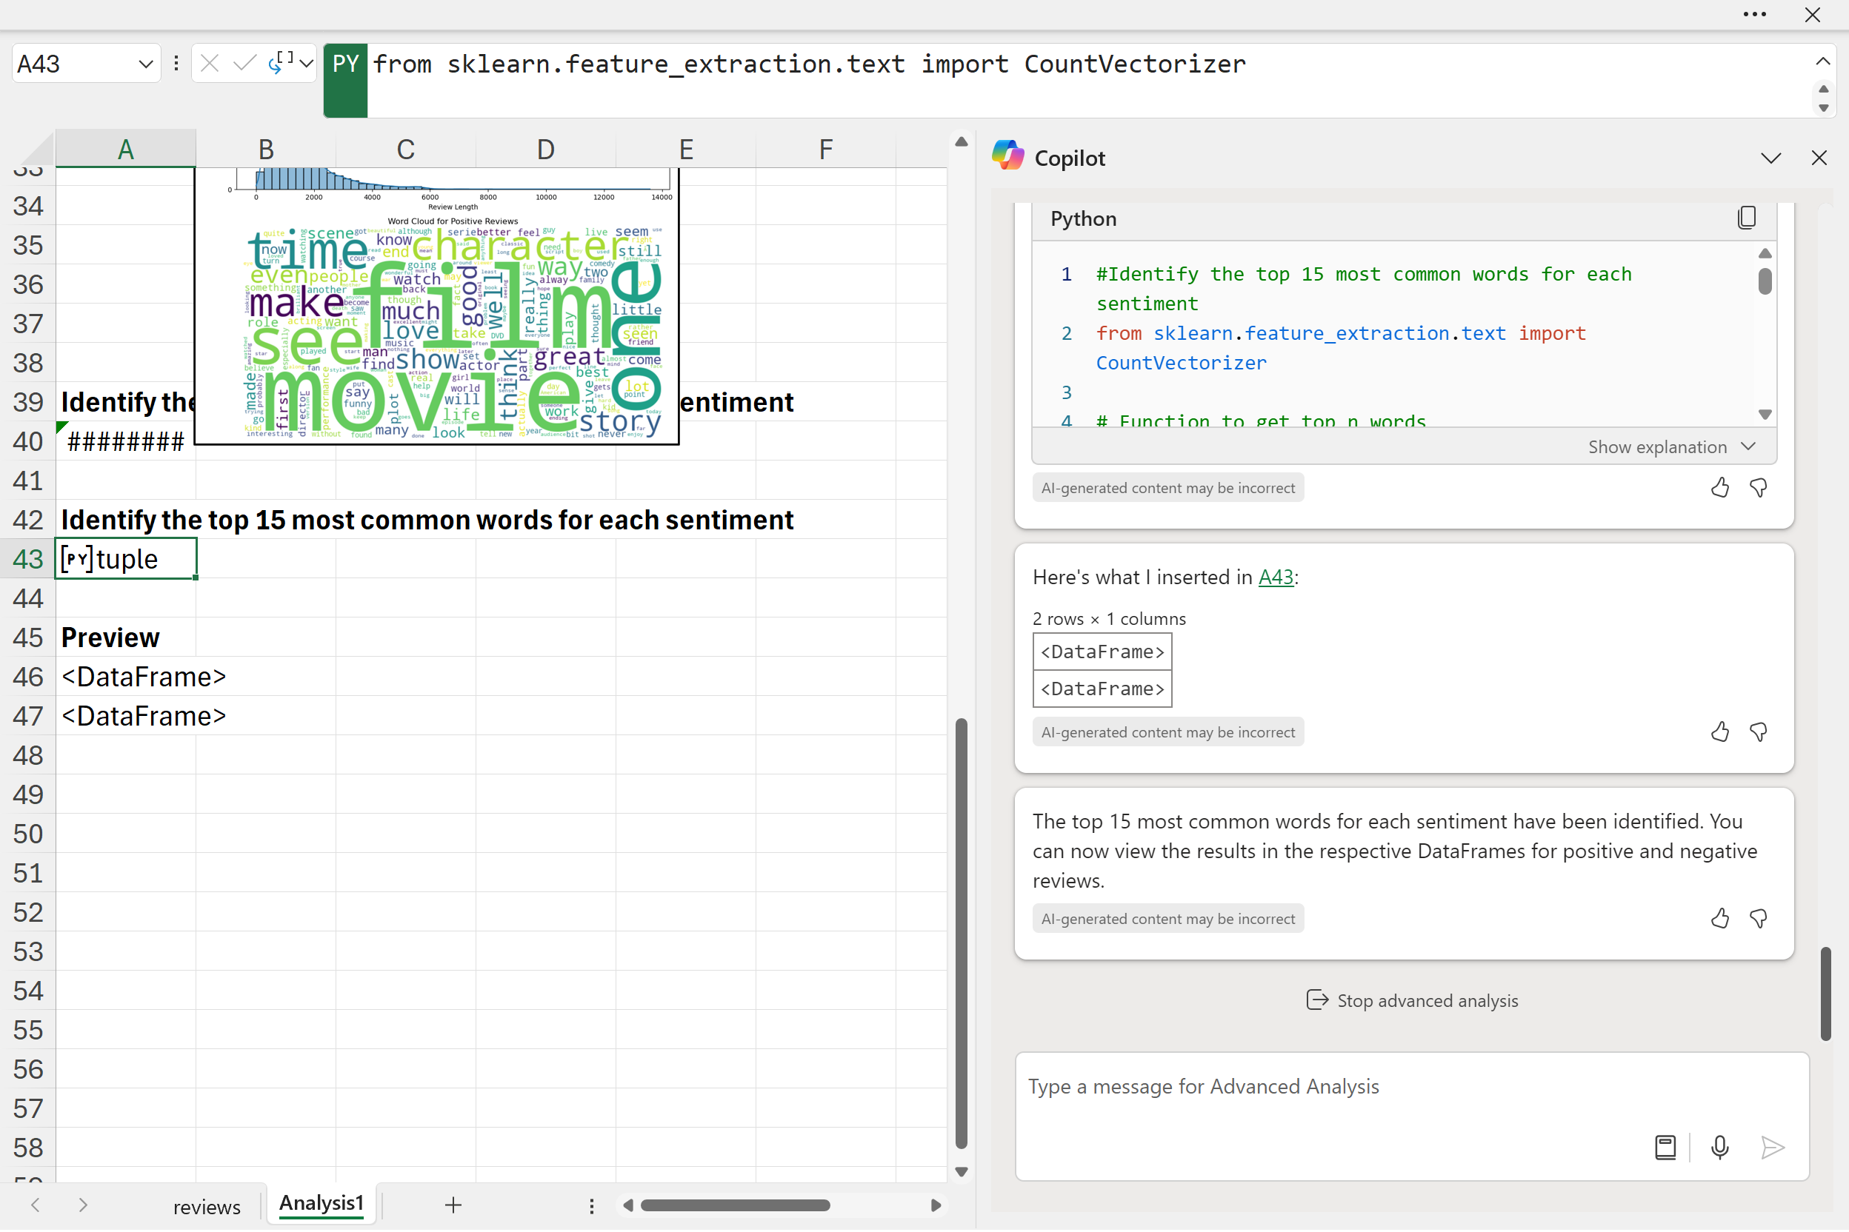Select the Analysis1 sheet tab
The image size is (1849, 1232).
tap(321, 1204)
